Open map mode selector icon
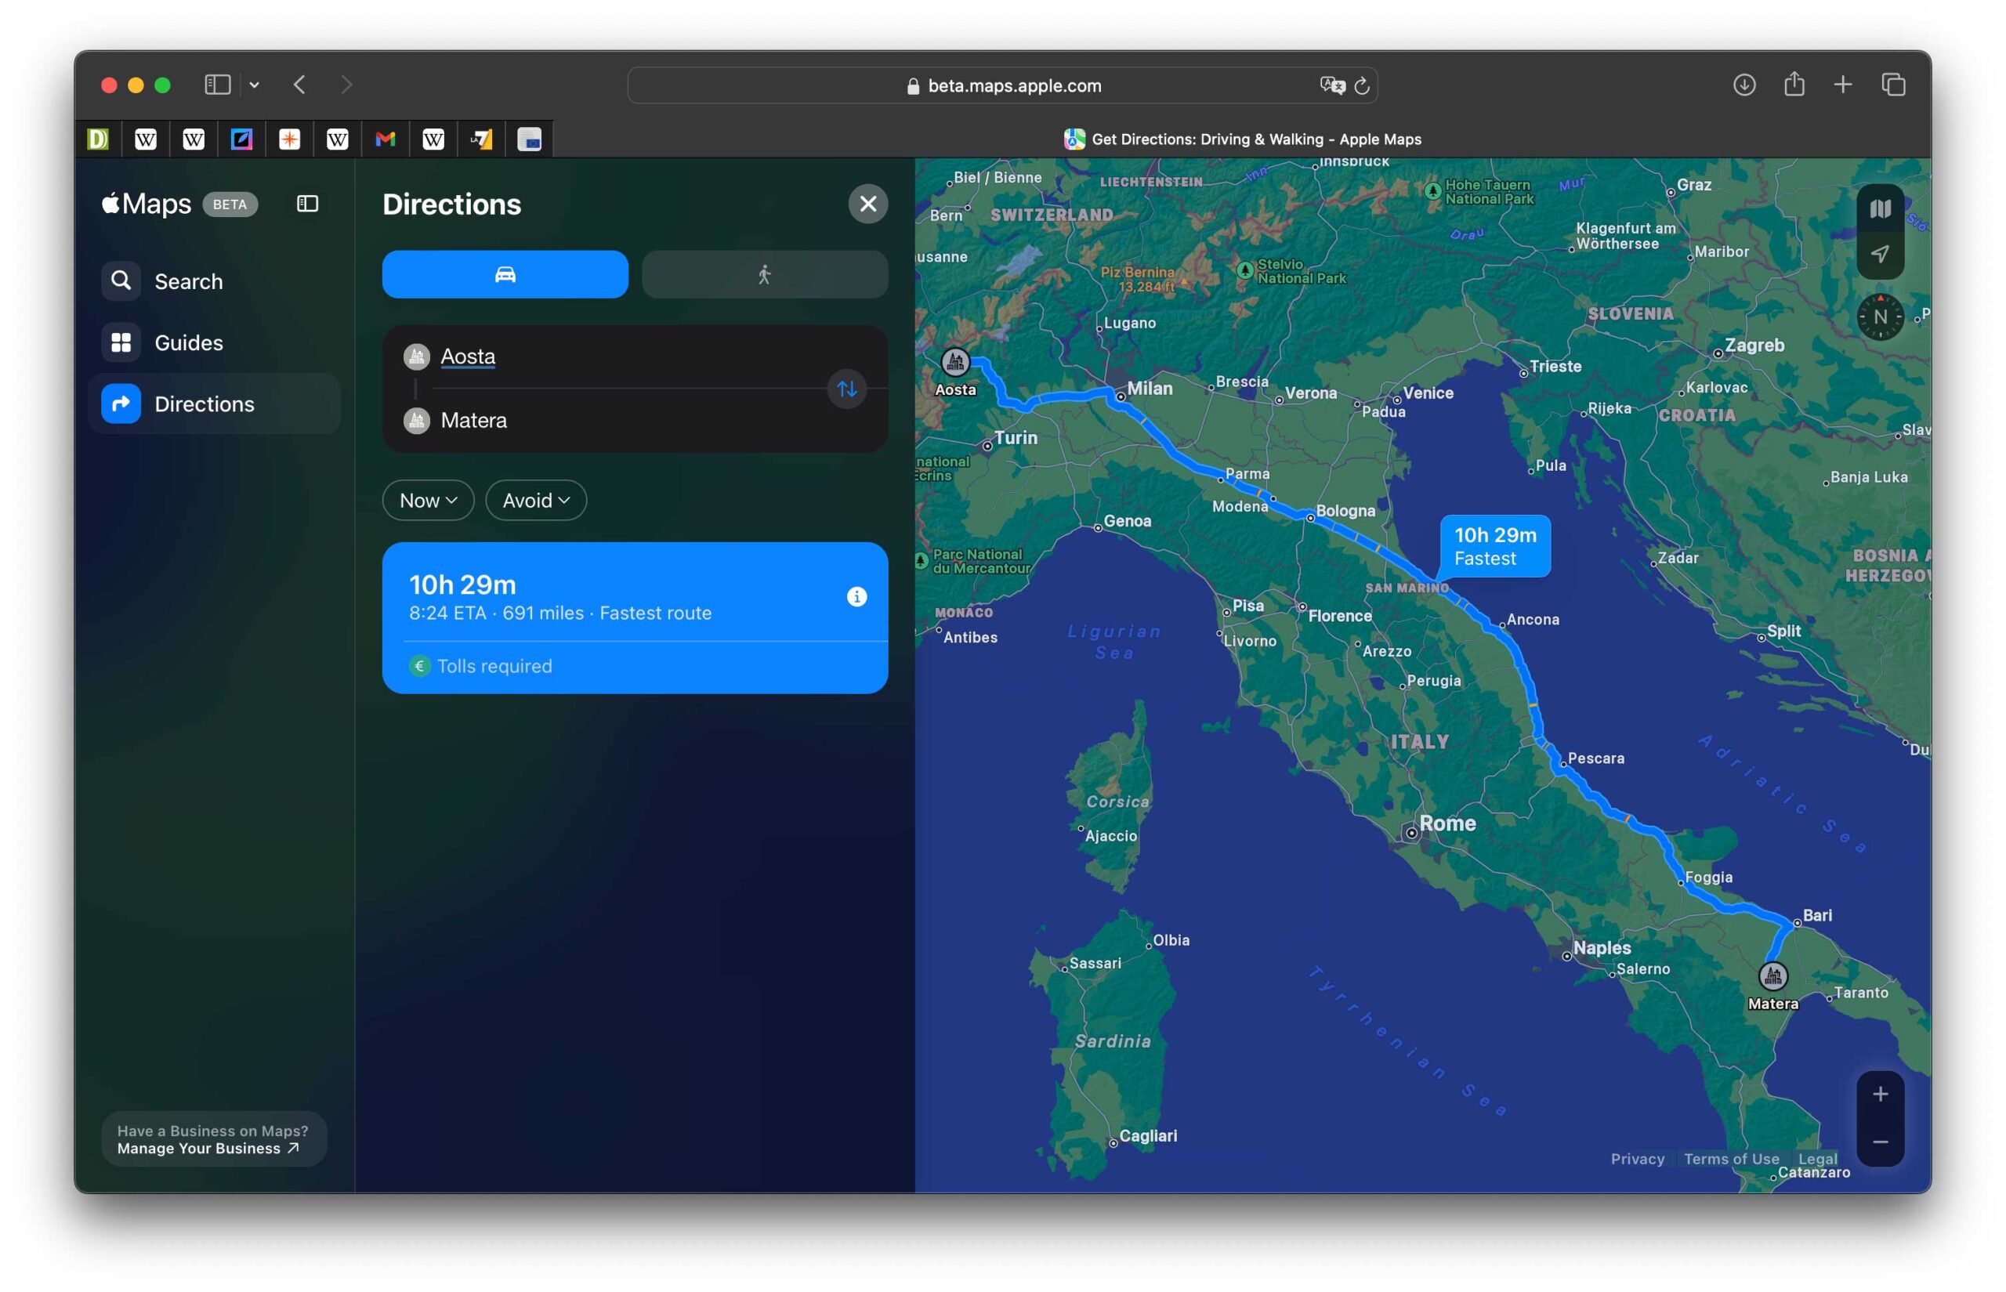Image resolution: width=2006 pixels, height=1292 pixels. click(x=1880, y=208)
